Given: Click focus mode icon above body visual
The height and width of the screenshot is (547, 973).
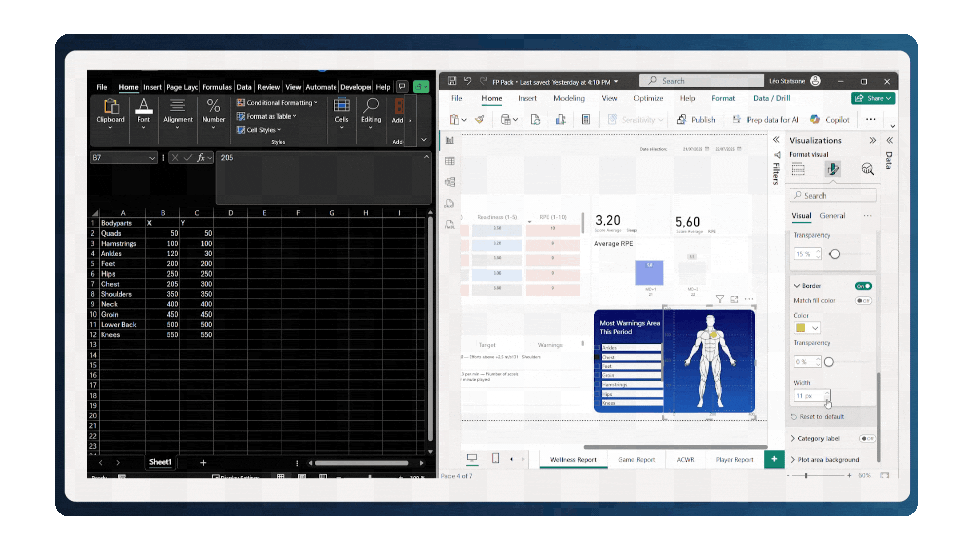Looking at the screenshot, I should (734, 299).
